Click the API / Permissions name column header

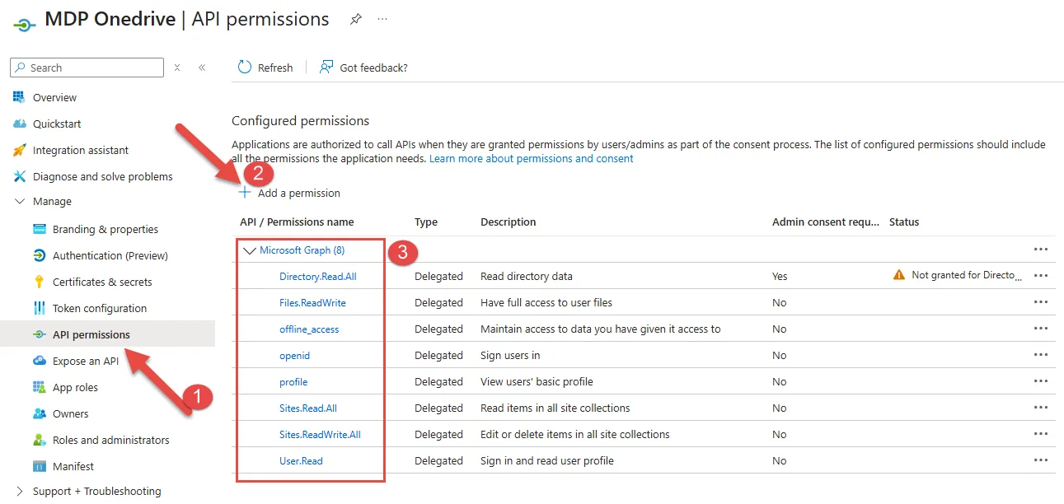click(x=297, y=222)
